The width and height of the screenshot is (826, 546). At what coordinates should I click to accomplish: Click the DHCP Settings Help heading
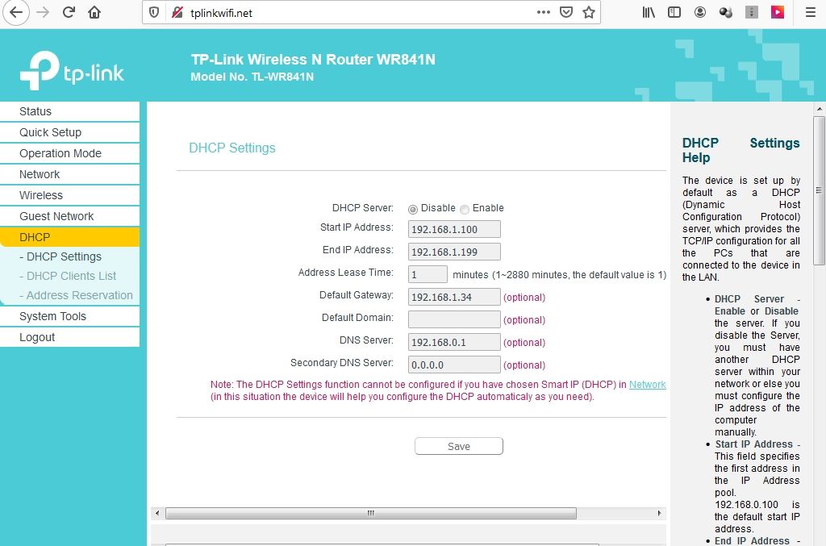pyautogui.click(x=740, y=150)
